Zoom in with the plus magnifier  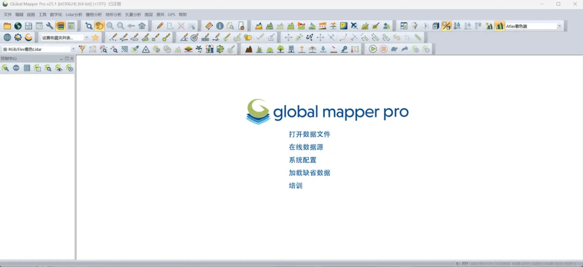(110, 26)
